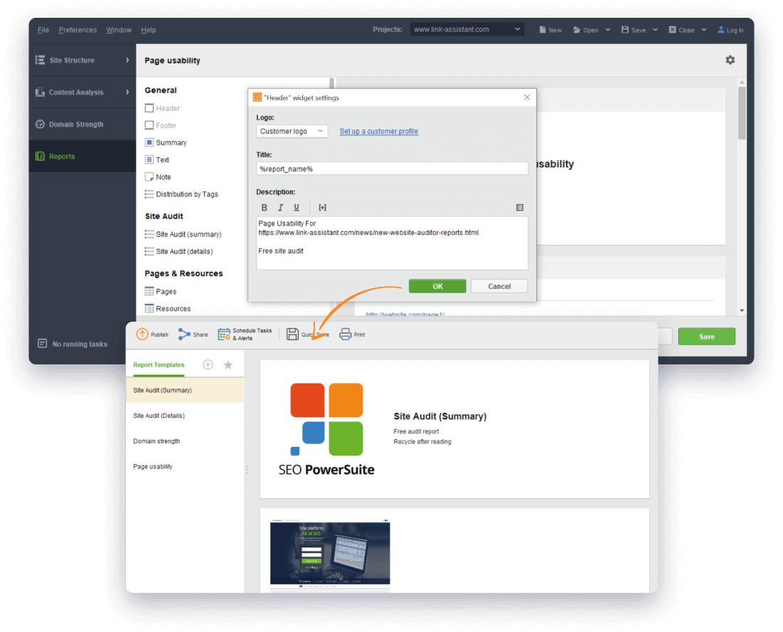Apply underline formatting in the description

click(x=296, y=207)
